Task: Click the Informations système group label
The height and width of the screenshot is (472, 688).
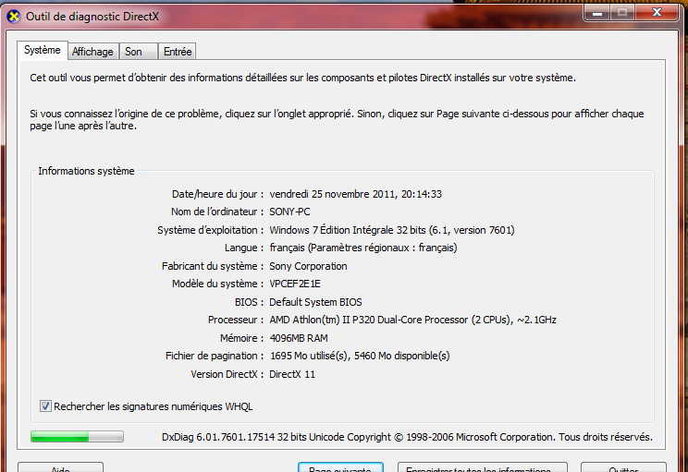Action: [x=86, y=171]
